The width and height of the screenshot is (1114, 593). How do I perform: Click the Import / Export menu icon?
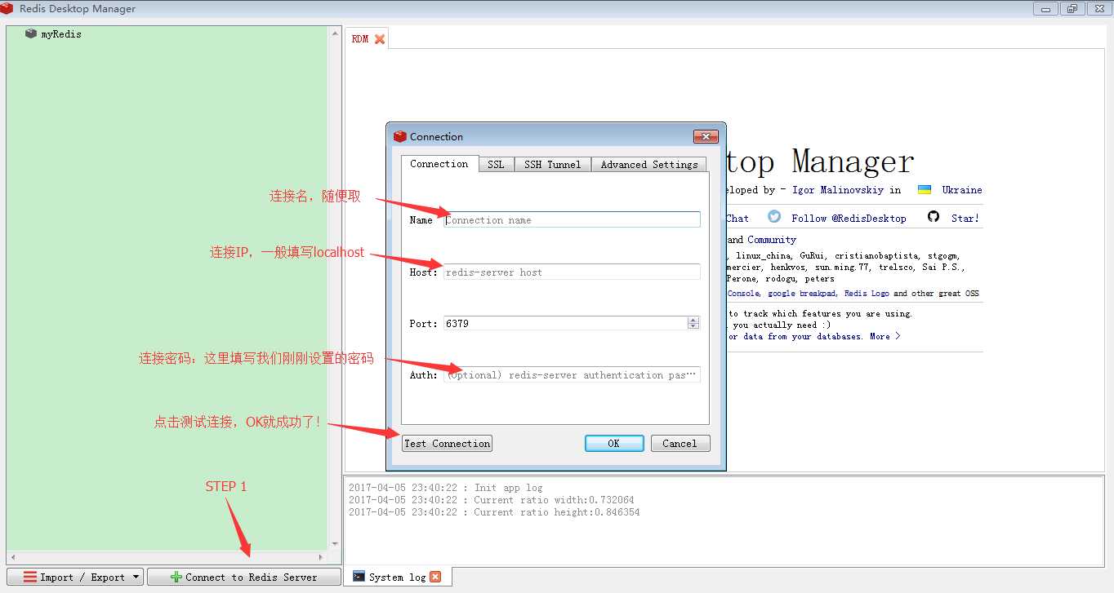pos(29,577)
